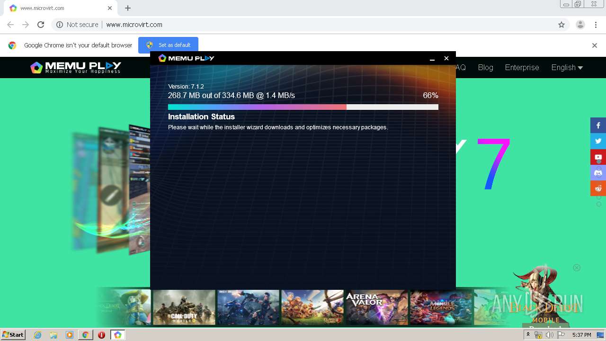Click the Start button
Image resolution: width=606 pixels, height=341 pixels.
tap(13, 335)
